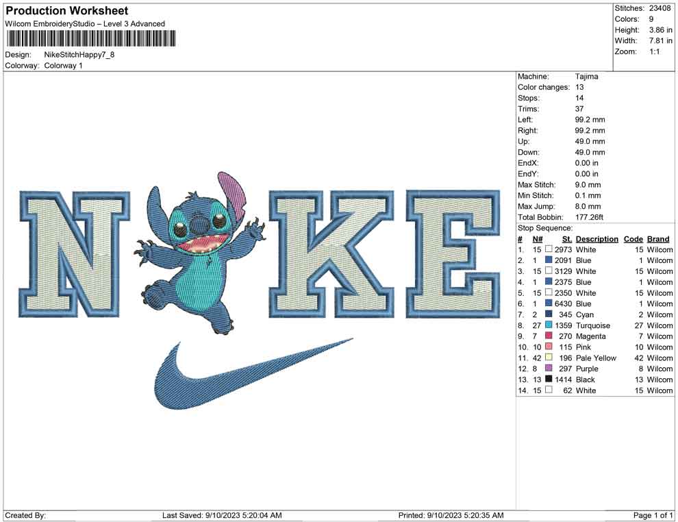Click the stitch count "23408"
Viewport: 678px width, 522px height.
[x=660, y=8]
